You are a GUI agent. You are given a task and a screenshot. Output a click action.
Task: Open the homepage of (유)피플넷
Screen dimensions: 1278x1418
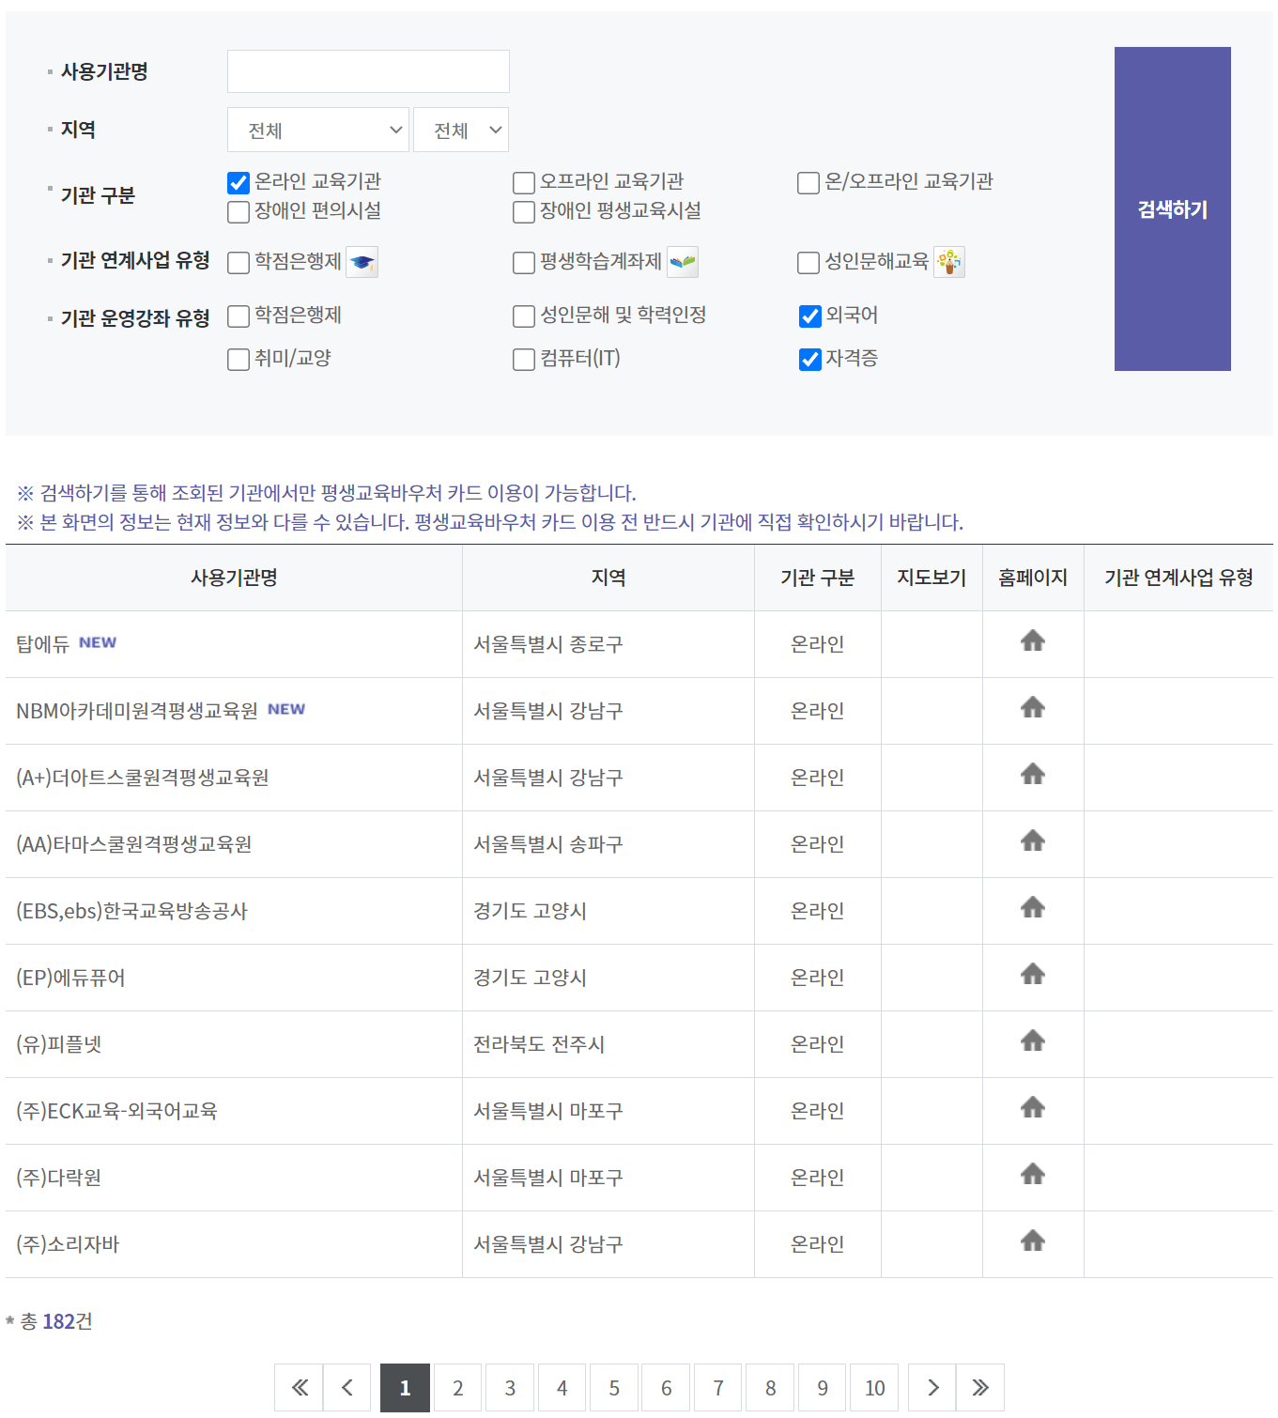coord(1033,1040)
